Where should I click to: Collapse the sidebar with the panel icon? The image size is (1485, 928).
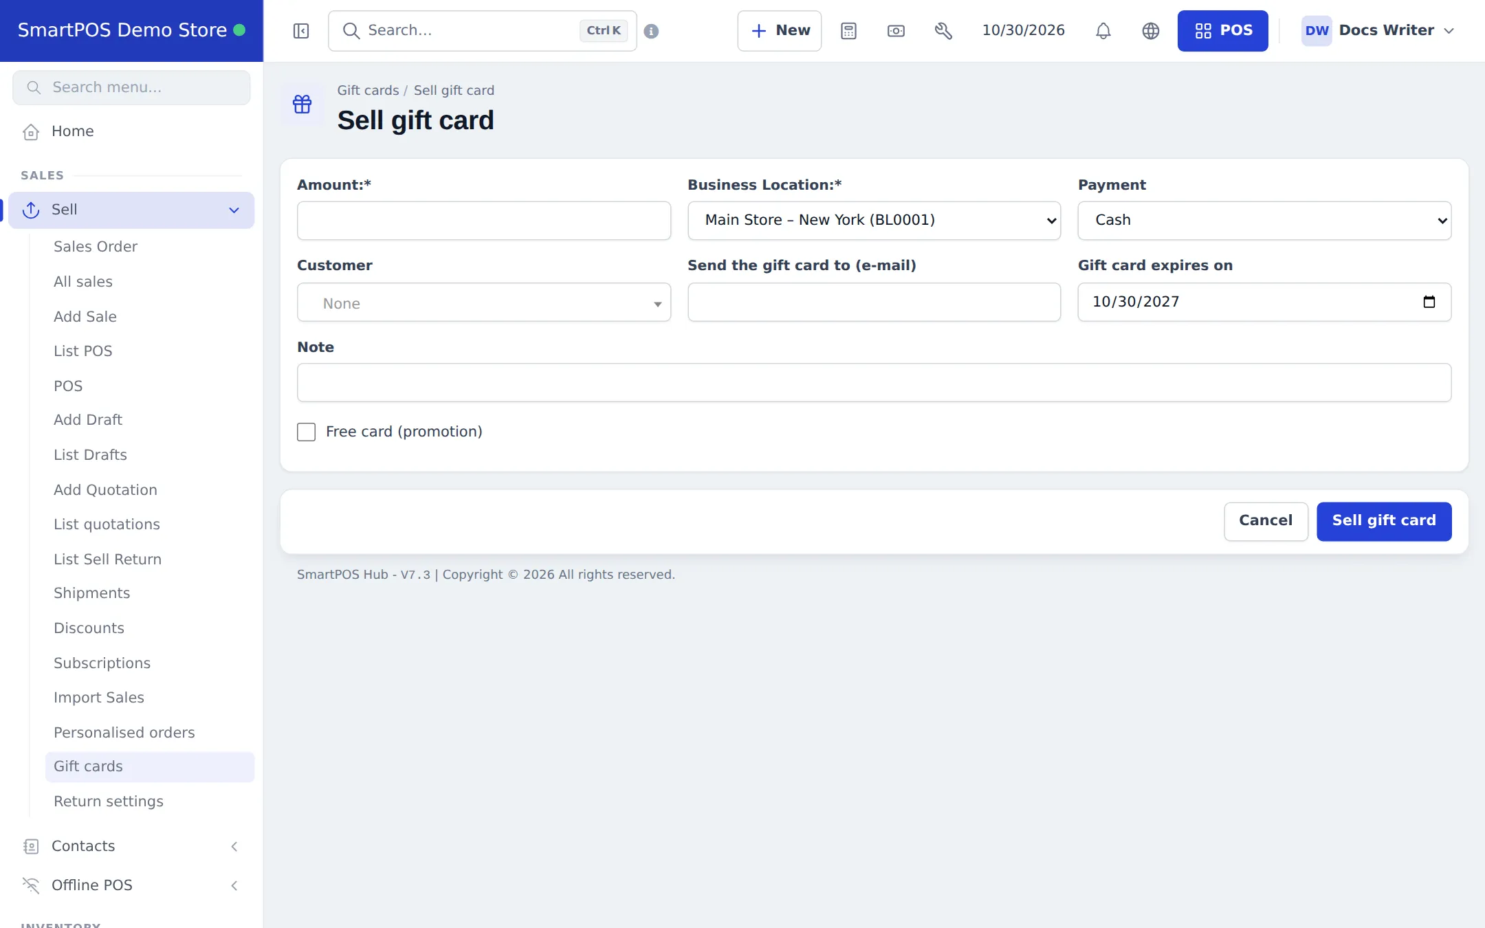(300, 31)
